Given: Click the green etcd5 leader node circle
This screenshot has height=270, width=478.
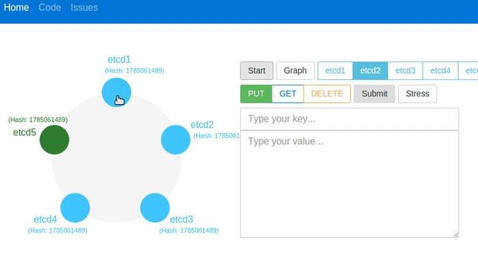Looking at the screenshot, I should point(54,139).
